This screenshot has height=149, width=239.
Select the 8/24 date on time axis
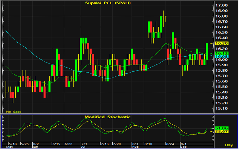[x=170, y=144]
